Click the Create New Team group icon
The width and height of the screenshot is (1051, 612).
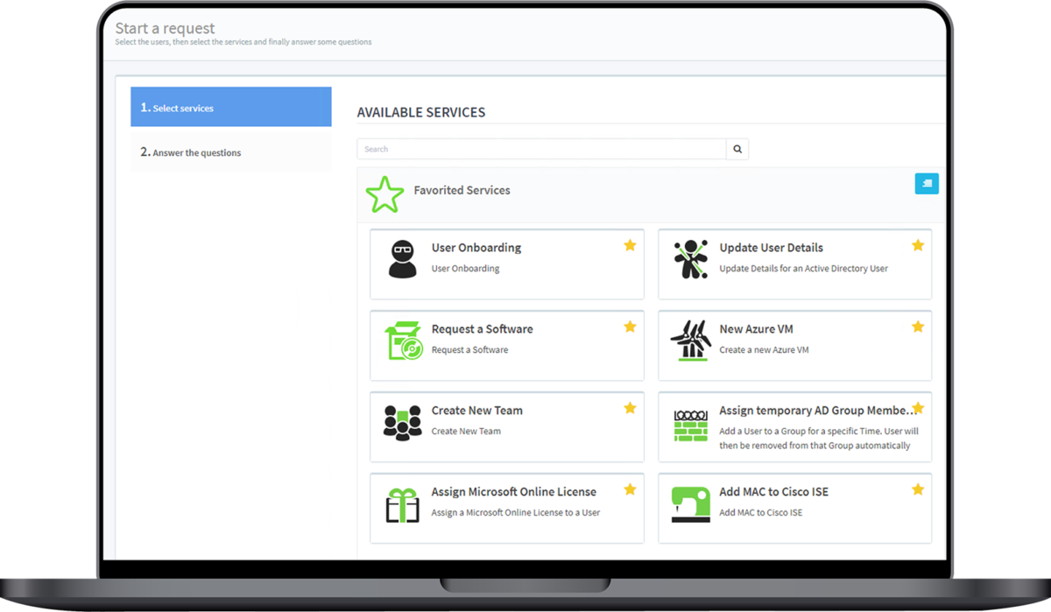(402, 421)
